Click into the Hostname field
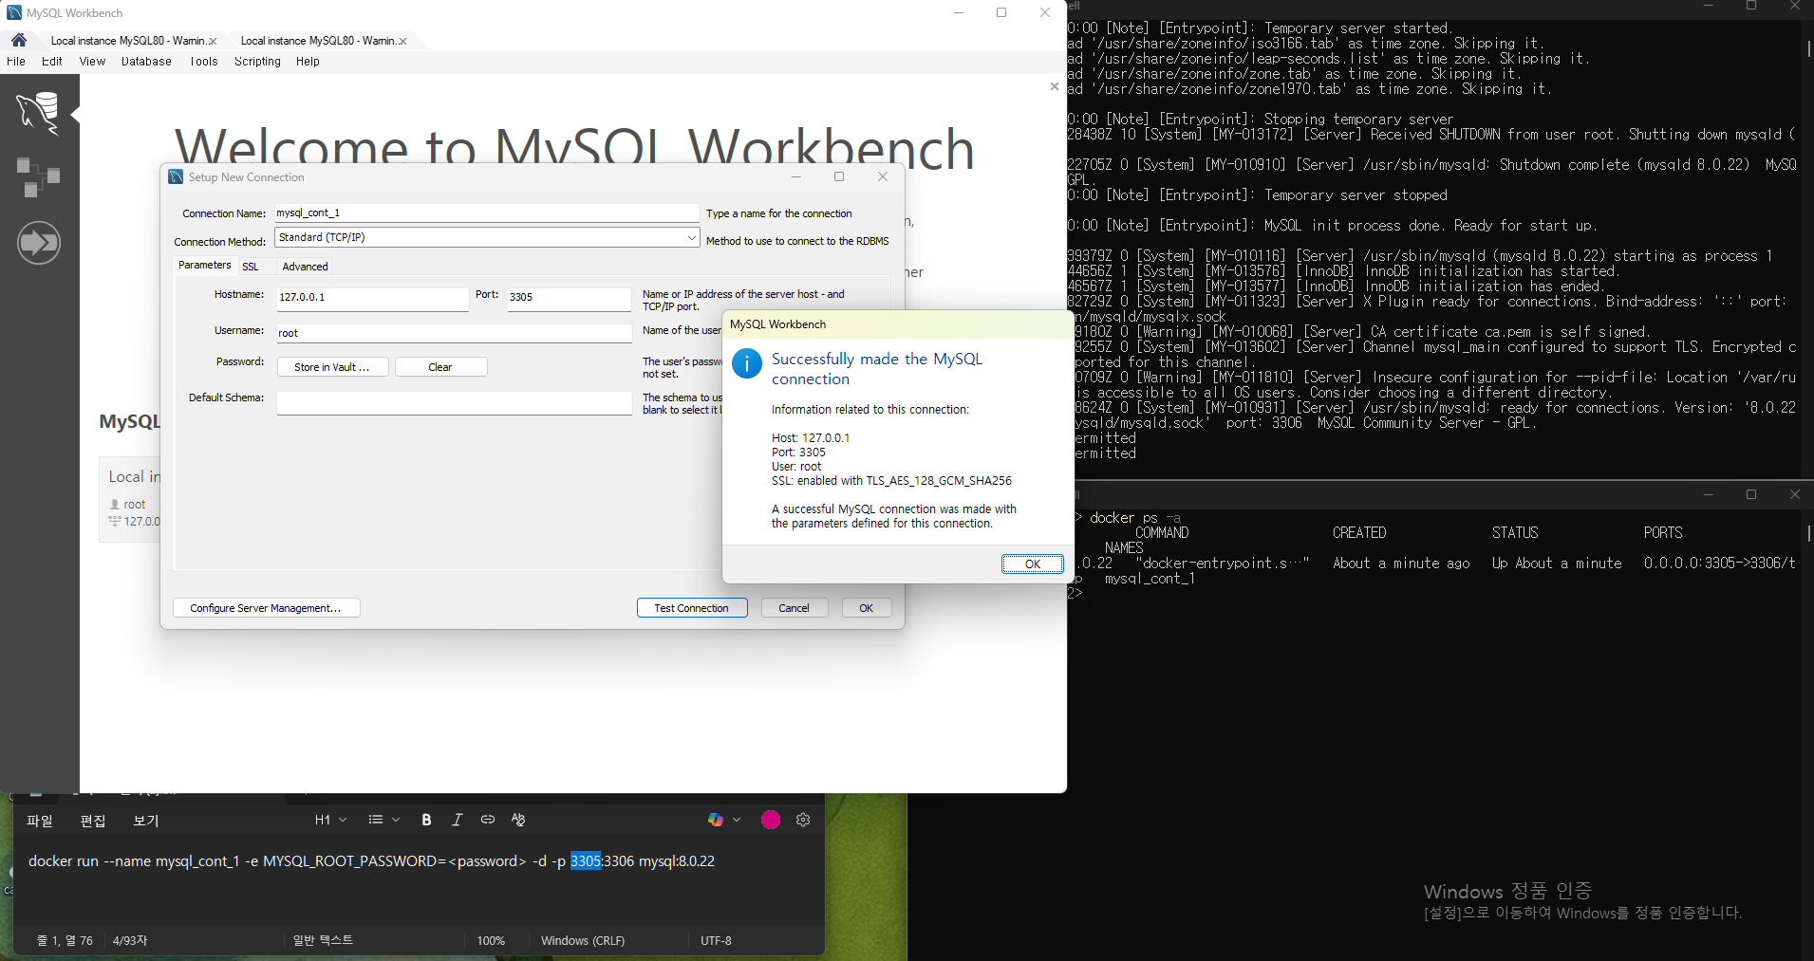The height and width of the screenshot is (961, 1814). pos(372,298)
